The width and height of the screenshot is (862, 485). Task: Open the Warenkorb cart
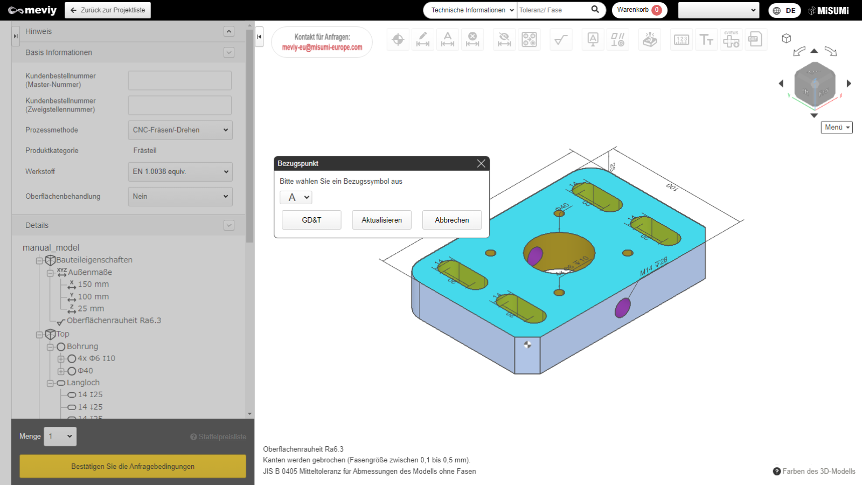pos(639,10)
